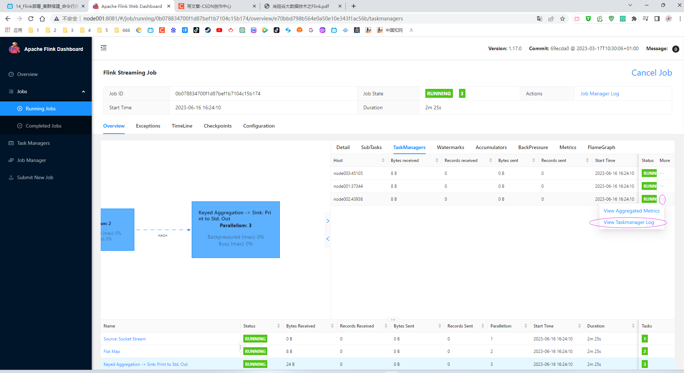Screen dimensions: 684x373
Task: Open the browser extensions puzzle icon
Action: (x=634, y=19)
